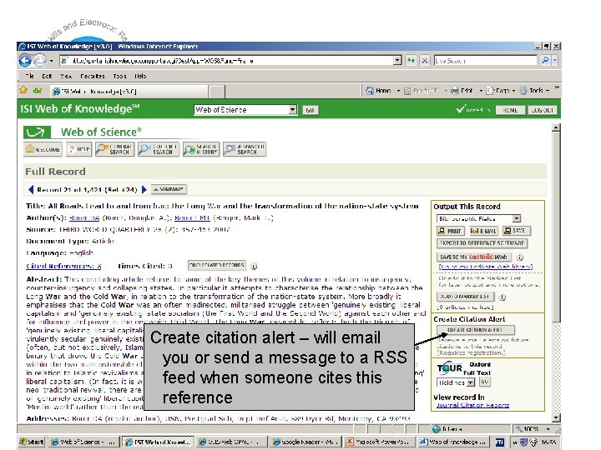The width and height of the screenshot is (601, 450).
Task: Click Add to Marked List button
Action: coord(465,297)
